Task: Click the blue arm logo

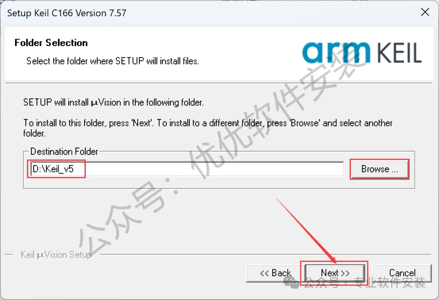Action: coord(336,52)
